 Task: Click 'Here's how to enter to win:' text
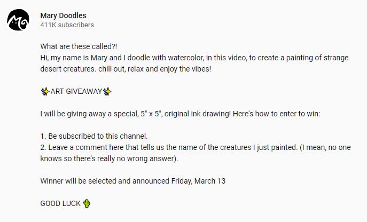tap(276, 114)
